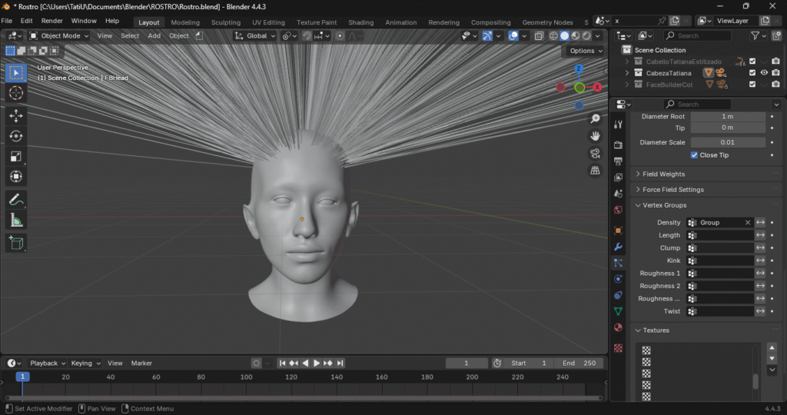The height and width of the screenshot is (415, 787).
Task: Select the Rotate tool
Action: click(16, 136)
